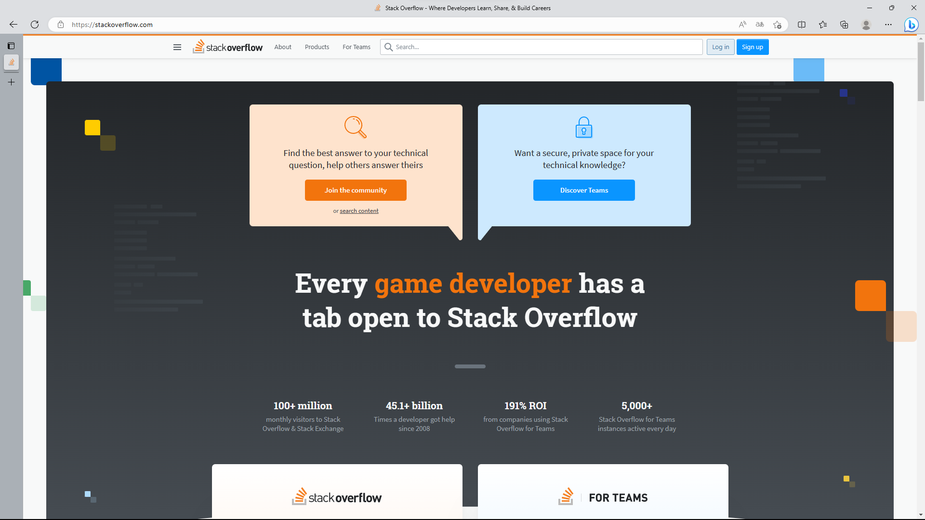Screen dimensions: 925x520
Task: Click the Discover Teams button
Action: pyautogui.click(x=584, y=190)
